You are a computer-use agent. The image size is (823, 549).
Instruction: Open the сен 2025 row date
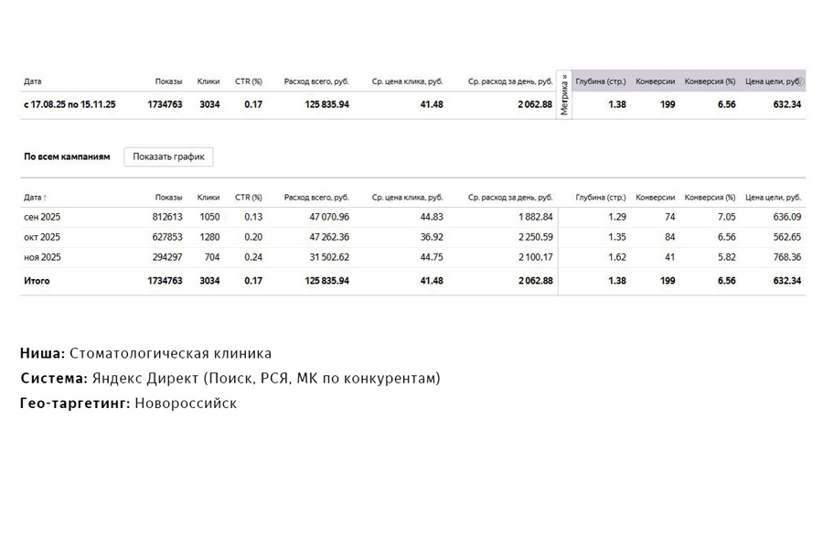(42, 217)
